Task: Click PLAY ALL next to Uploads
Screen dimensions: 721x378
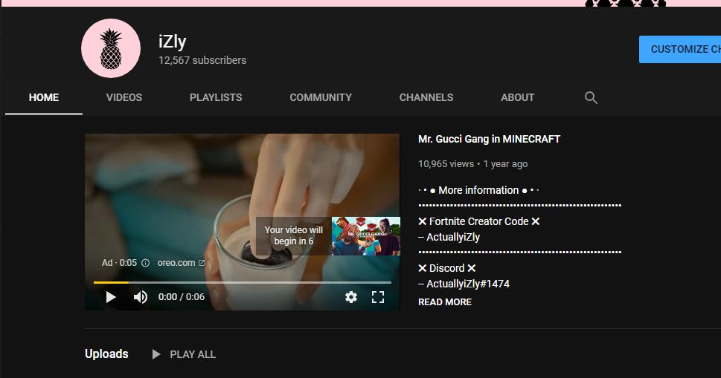Action: (x=193, y=354)
